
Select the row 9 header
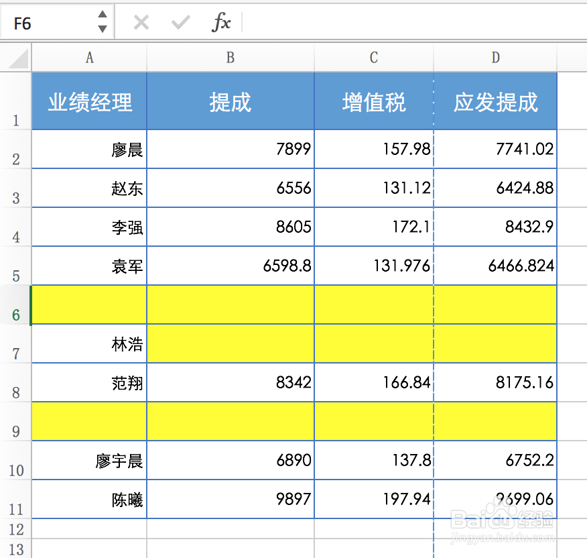click(x=16, y=421)
